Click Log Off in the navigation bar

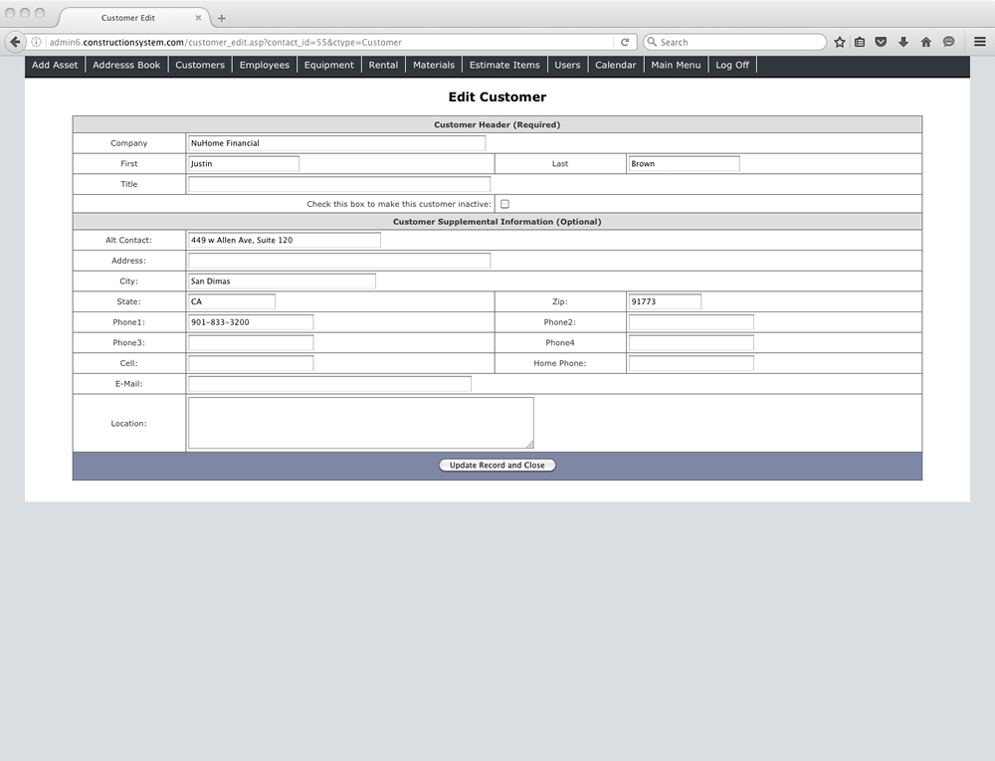pyautogui.click(x=732, y=64)
